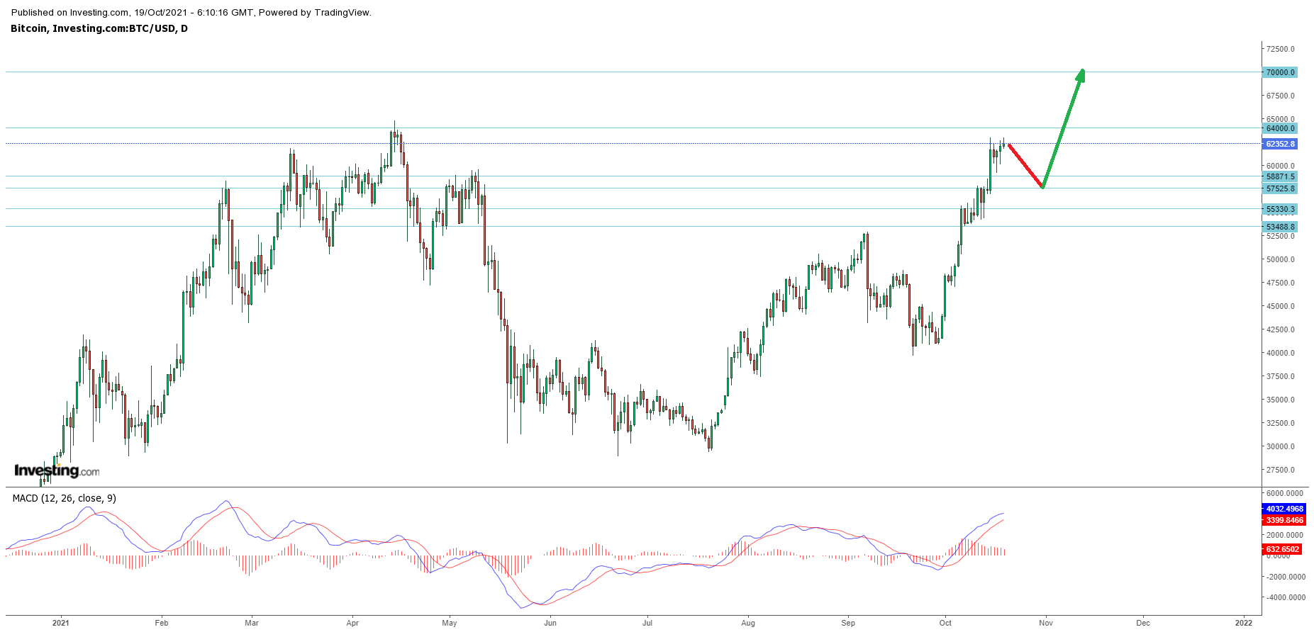Click the Sep label on time axis
The width and height of the screenshot is (1314, 632).
(848, 623)
